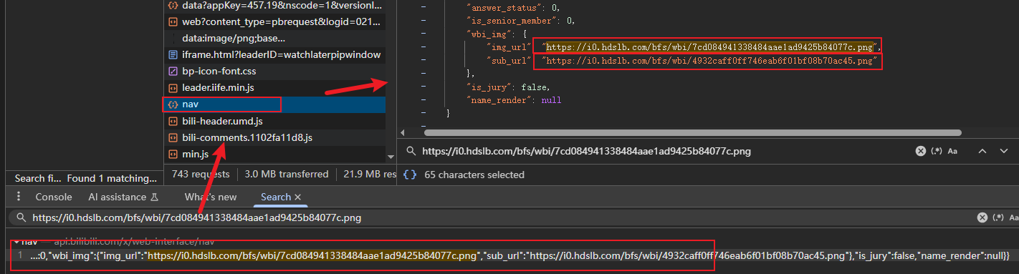Select the nav request row
Screen dimensions: 1019x274
coord(274,104)
